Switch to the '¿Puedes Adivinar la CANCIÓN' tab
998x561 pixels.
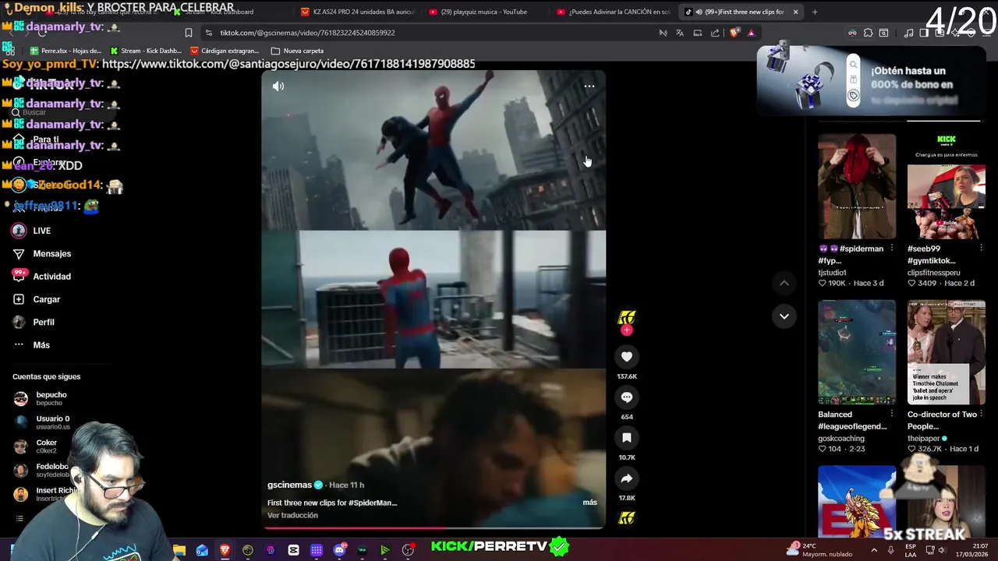click(612, 12)
